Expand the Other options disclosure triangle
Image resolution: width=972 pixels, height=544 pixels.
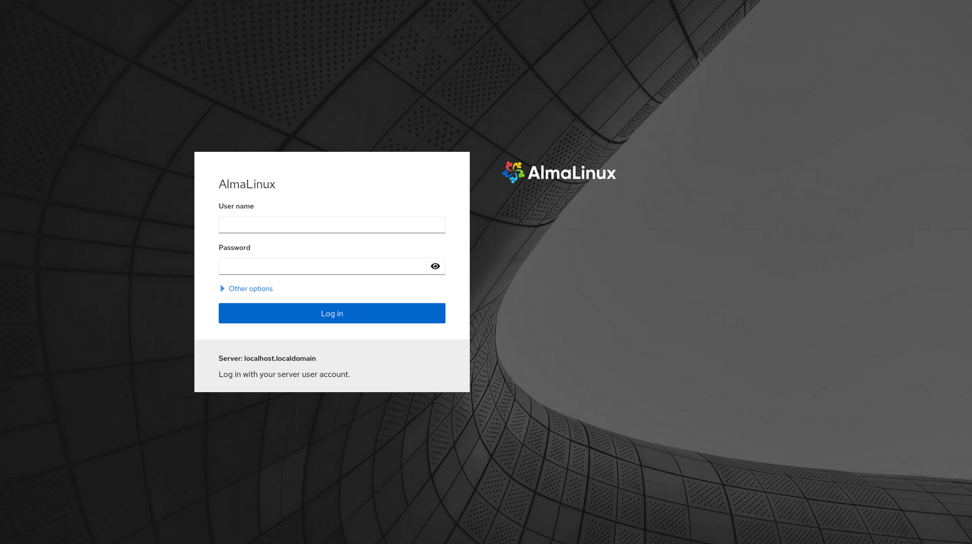point(222,288)
